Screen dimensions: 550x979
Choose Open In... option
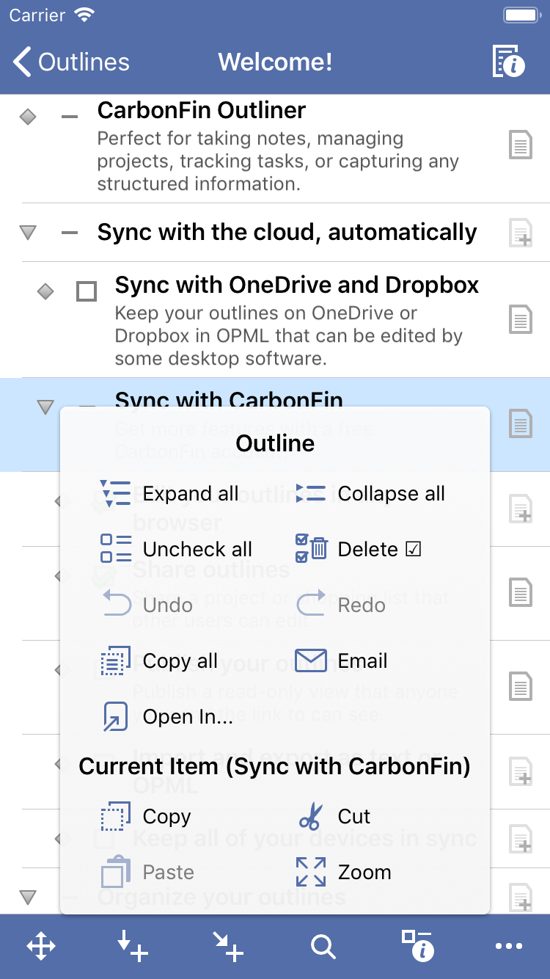coord(166,716)
